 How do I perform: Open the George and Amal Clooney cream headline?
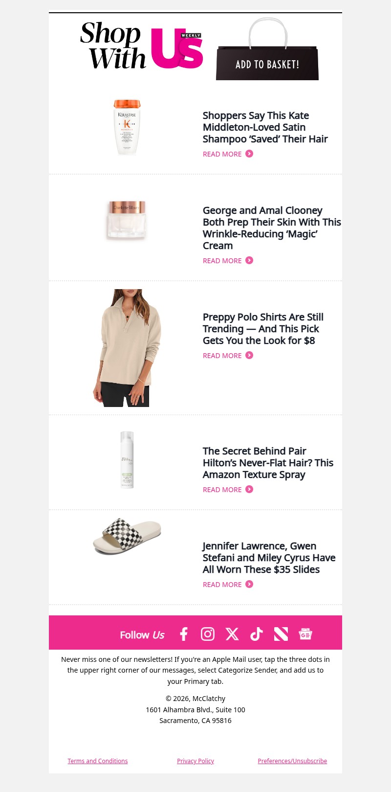click(x=271, y=228)
